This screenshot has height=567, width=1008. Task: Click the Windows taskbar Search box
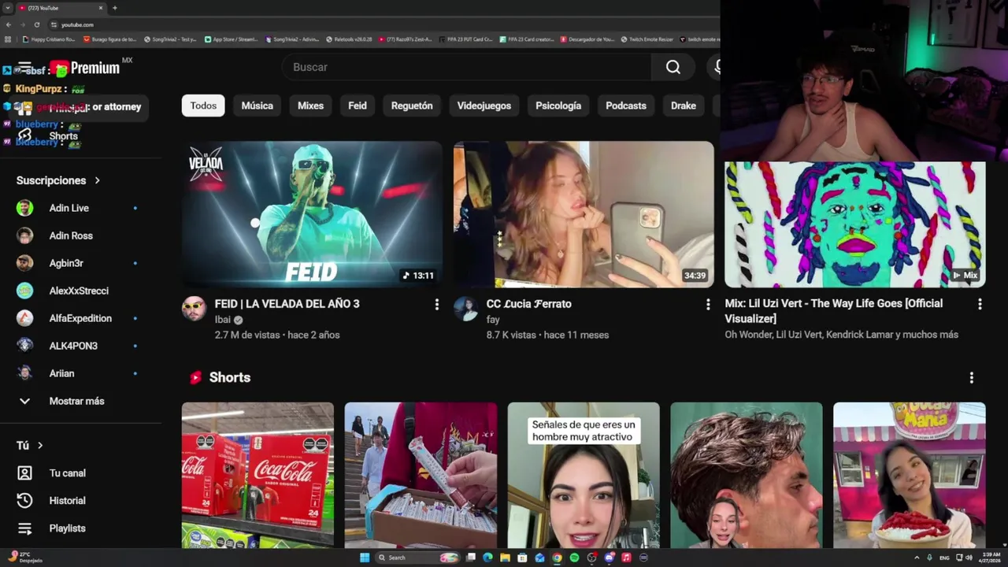(417, 558)
